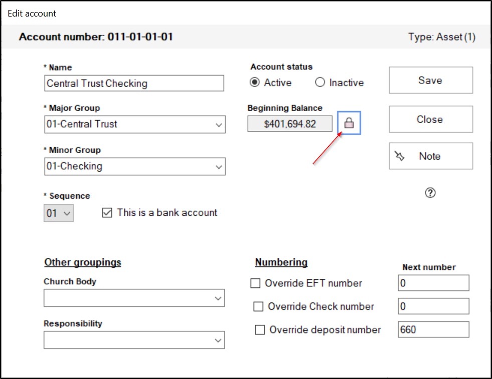Open the help question mark icon
Viewport: 492px width, 379px height.
coord(430,193)
